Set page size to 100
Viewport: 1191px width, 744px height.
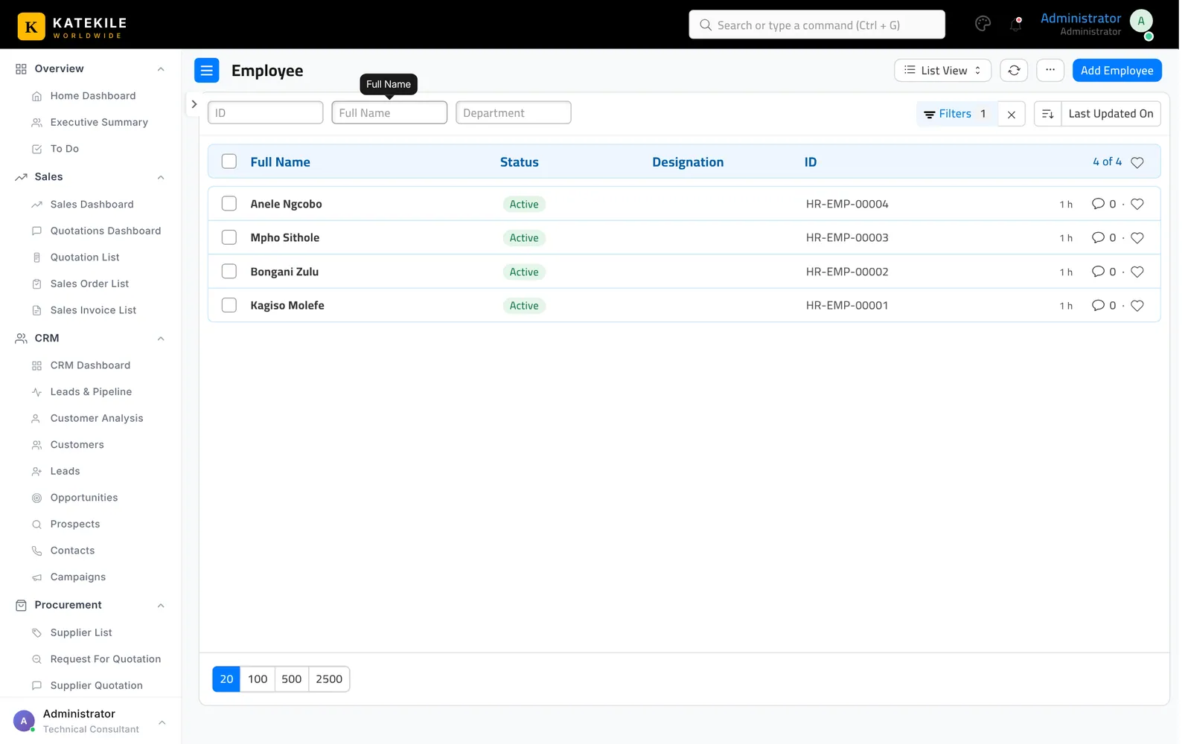point(258,679)
